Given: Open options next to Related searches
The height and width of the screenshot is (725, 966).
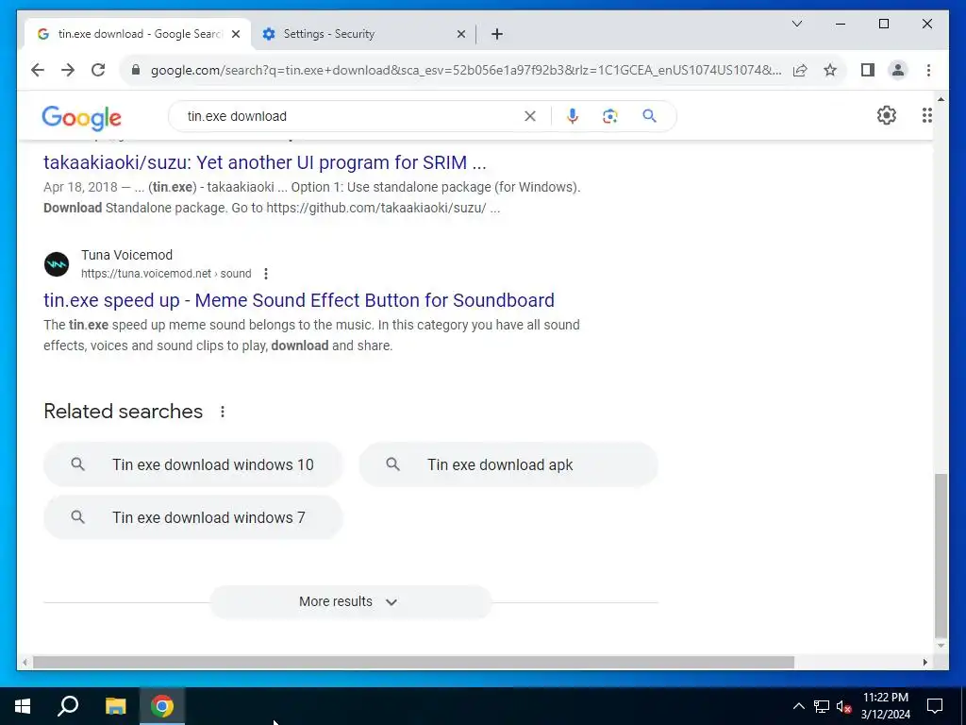Looking at the screenshot, I should 223,412.
